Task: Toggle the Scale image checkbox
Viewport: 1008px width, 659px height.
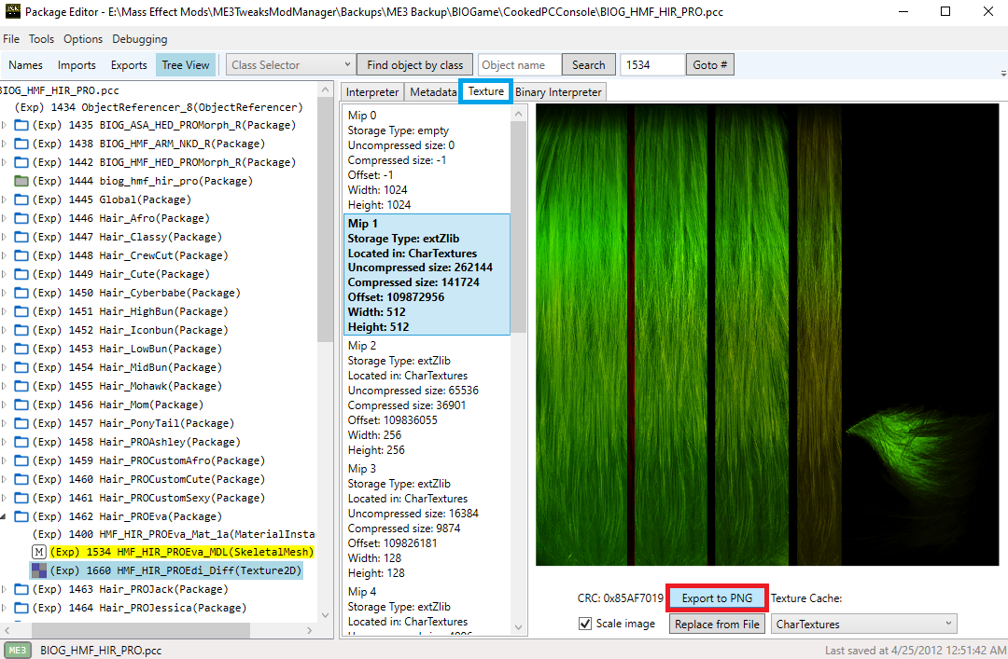Action: pos(585,624)
